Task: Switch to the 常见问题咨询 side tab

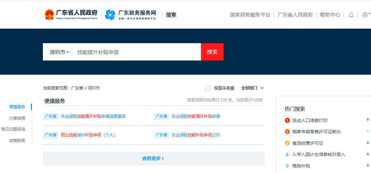Action: click(13, 129)
